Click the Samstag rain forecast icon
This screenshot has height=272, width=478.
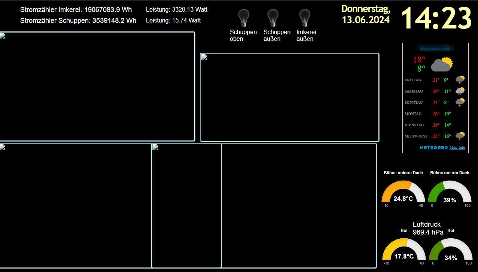(460, 91)
